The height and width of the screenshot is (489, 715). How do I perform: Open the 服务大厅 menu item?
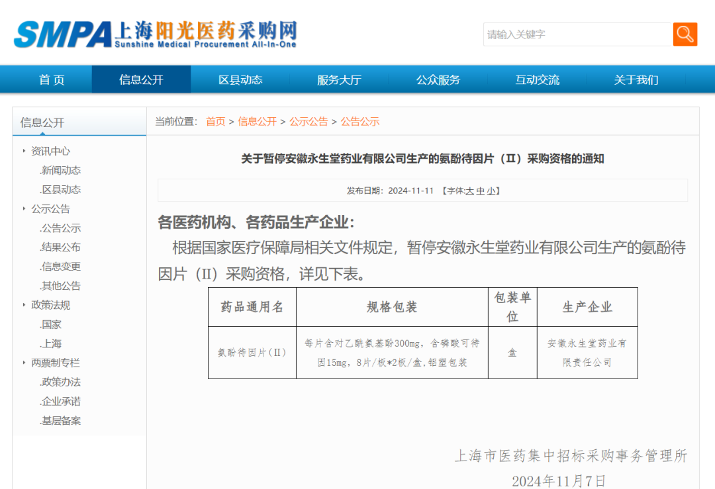pos(339,80)
